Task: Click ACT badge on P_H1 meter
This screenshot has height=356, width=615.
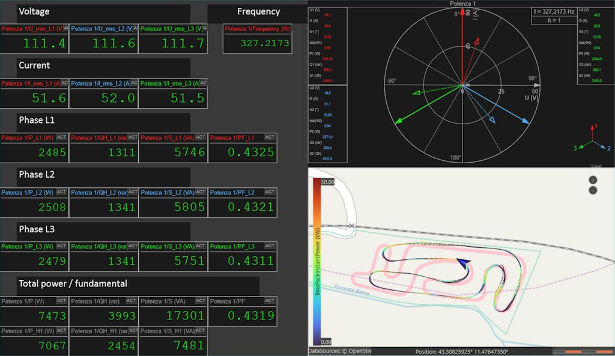Action: (61, 331)
